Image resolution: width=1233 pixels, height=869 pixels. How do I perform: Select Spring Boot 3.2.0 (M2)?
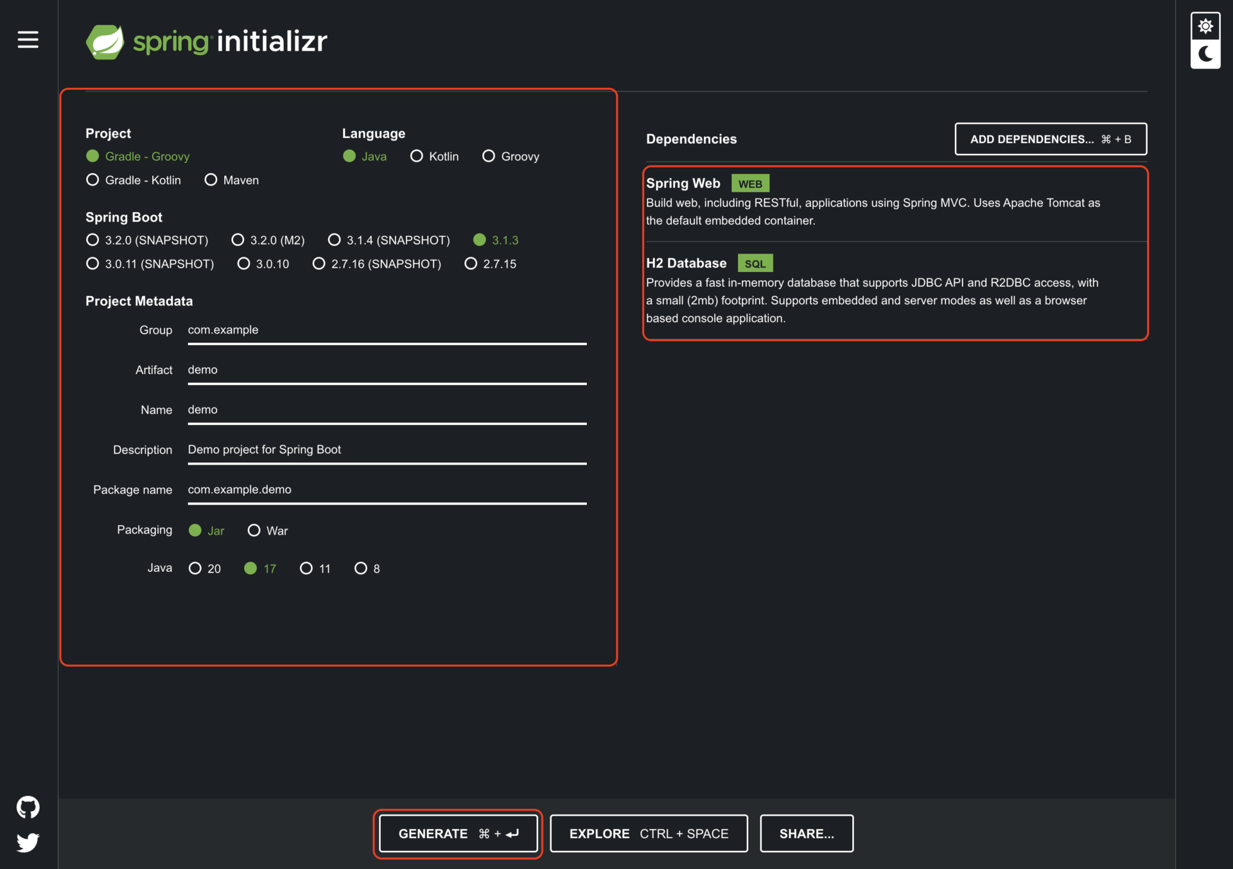click(268, 240)
